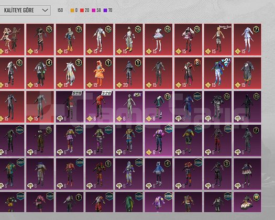Click the S28 season tag on the red outfit
Screen dimensions: 275x220
107,93
